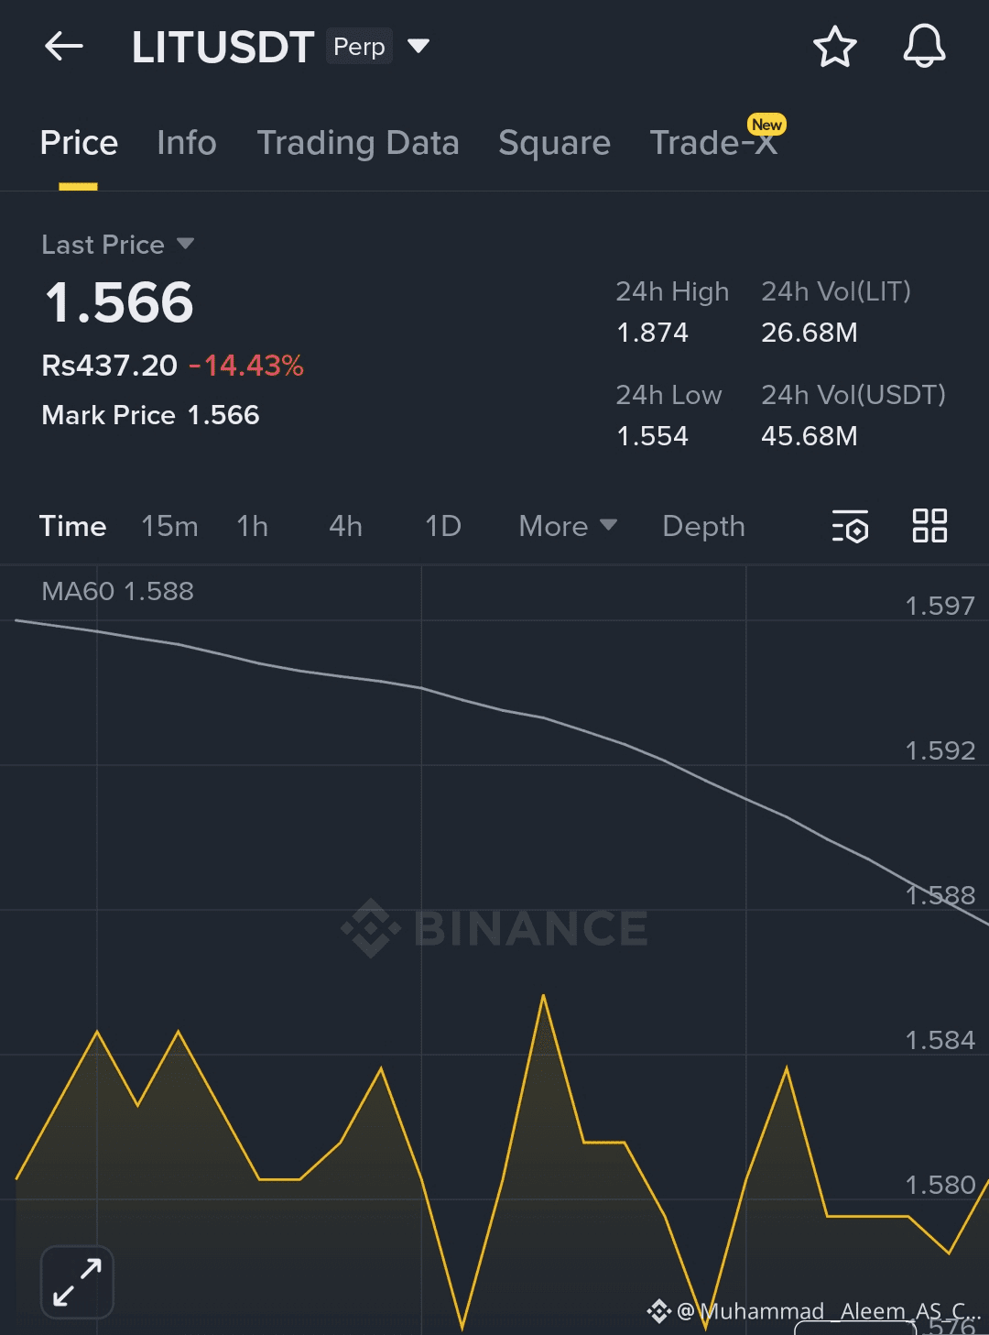Viewport: 989px width, 1335px height.
Task: Open price alerts with the bell icon
Action: [924, 46]
